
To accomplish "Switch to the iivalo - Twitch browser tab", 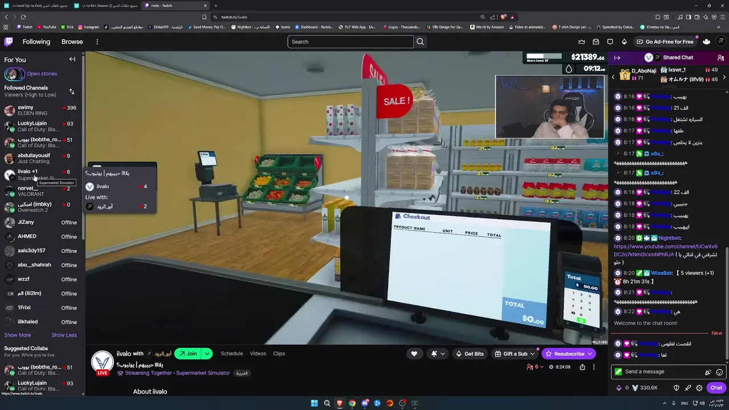I will click(175, 6).
